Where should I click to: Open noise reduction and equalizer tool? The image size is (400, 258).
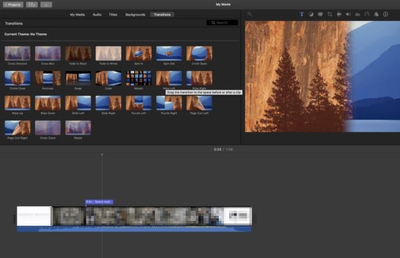click(358, 14)
